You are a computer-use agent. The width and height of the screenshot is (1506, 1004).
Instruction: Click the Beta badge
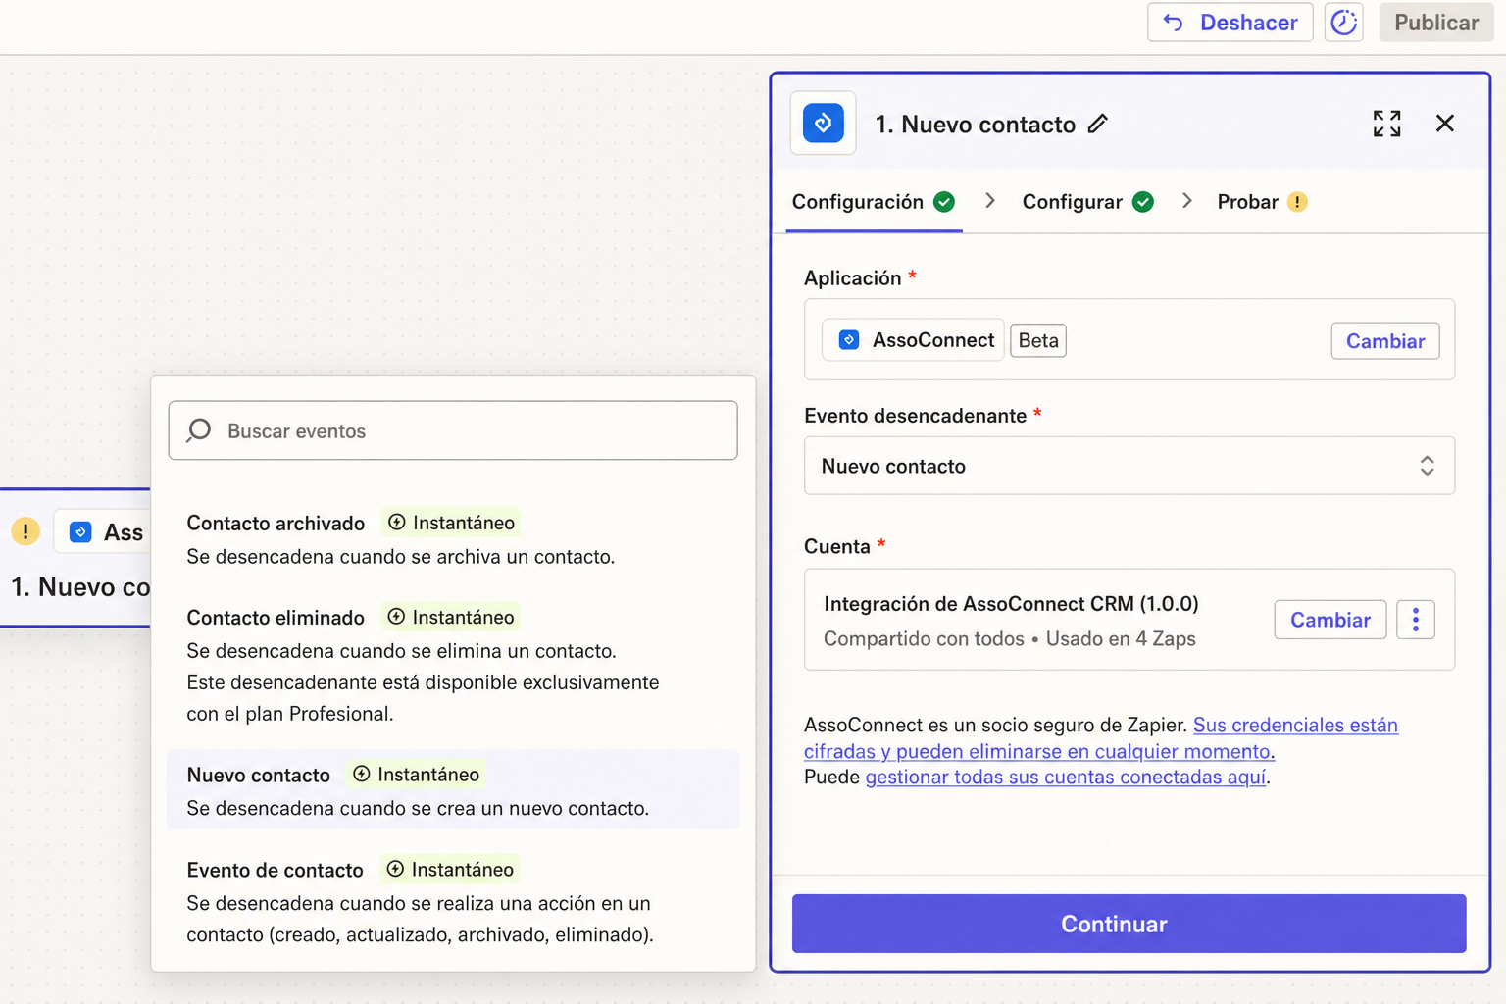[1038, 340]
